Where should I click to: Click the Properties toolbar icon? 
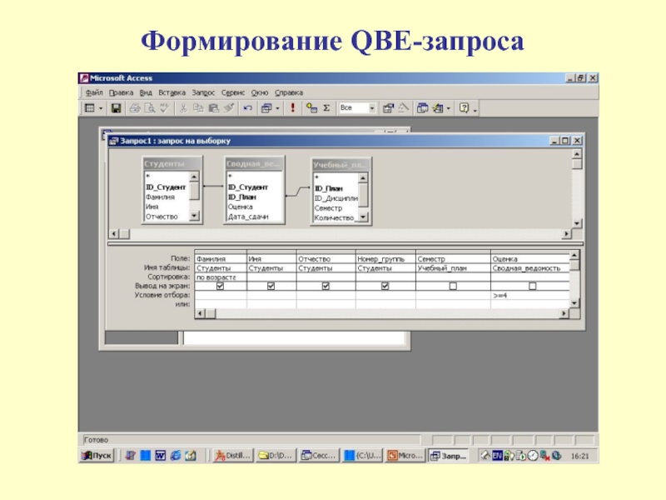coord(388,108)
